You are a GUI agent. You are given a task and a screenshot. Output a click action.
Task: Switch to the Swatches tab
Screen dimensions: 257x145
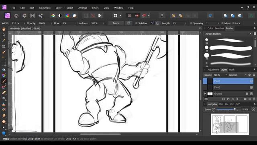219,28
